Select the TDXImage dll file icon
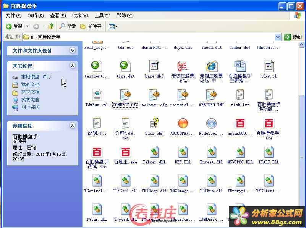Image resolution: width=306 pixels, height=228 pixels. click(x=183, y=181)
